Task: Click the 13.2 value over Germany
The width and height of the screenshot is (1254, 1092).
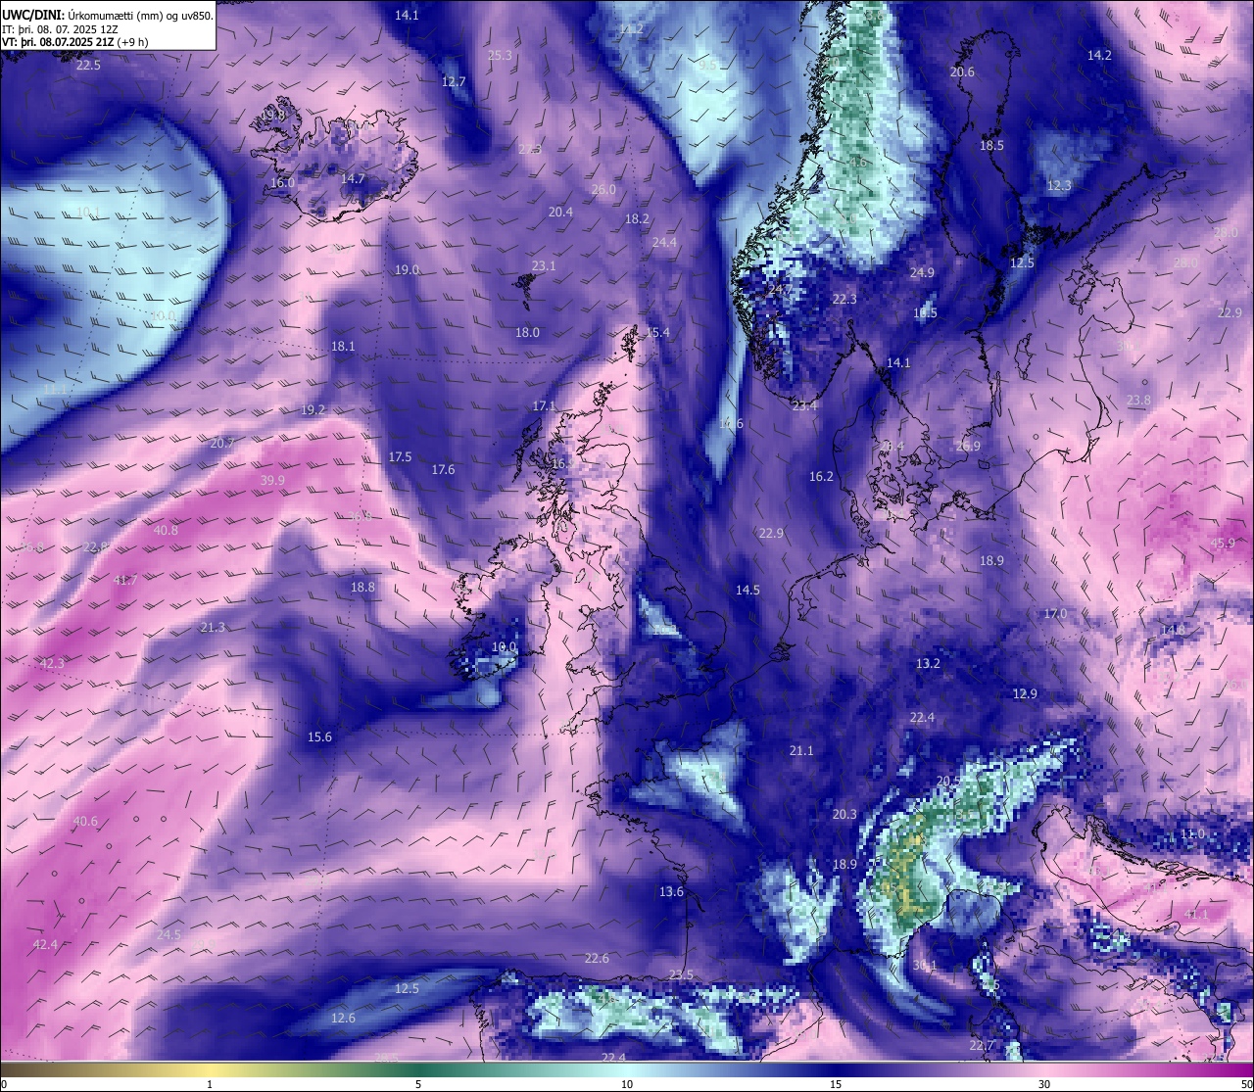Action: pyautogui.click(x=928, y=664)
